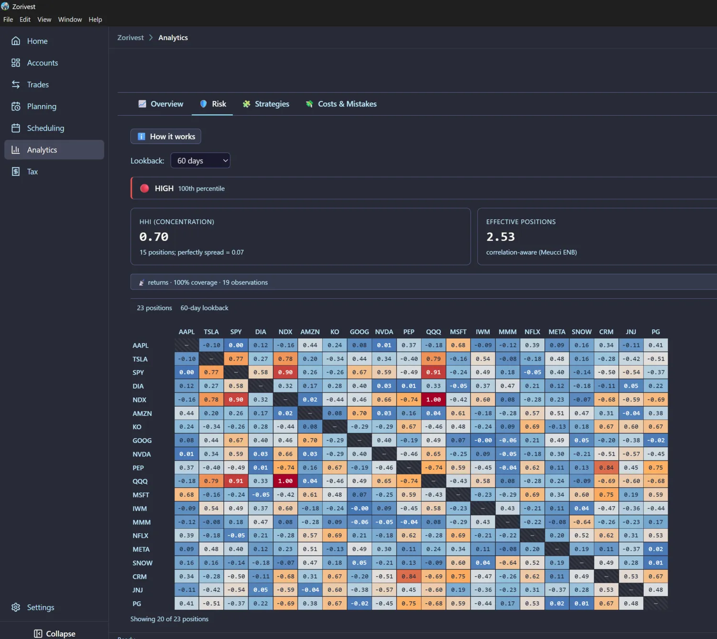Open the Window menu
Image resolution: width=717 pixels, height=639 pixels.
coord(70,20)
